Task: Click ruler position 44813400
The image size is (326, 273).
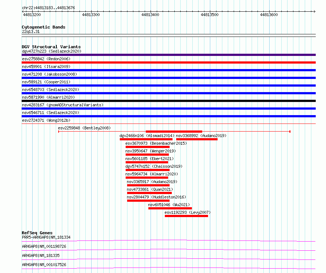Action: (x=150, y=15)
